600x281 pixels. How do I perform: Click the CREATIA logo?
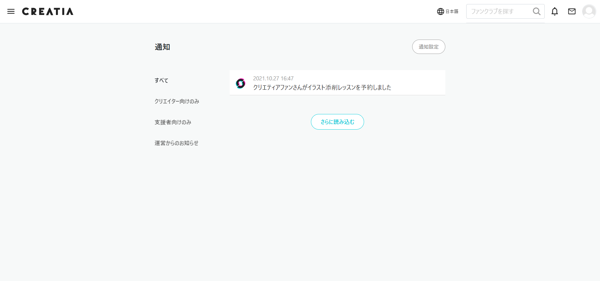47,11
